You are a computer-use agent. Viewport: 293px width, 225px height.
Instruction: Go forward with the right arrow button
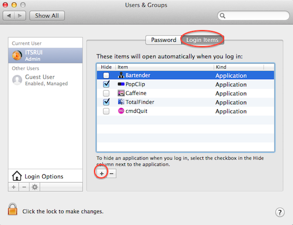(20, 16)
